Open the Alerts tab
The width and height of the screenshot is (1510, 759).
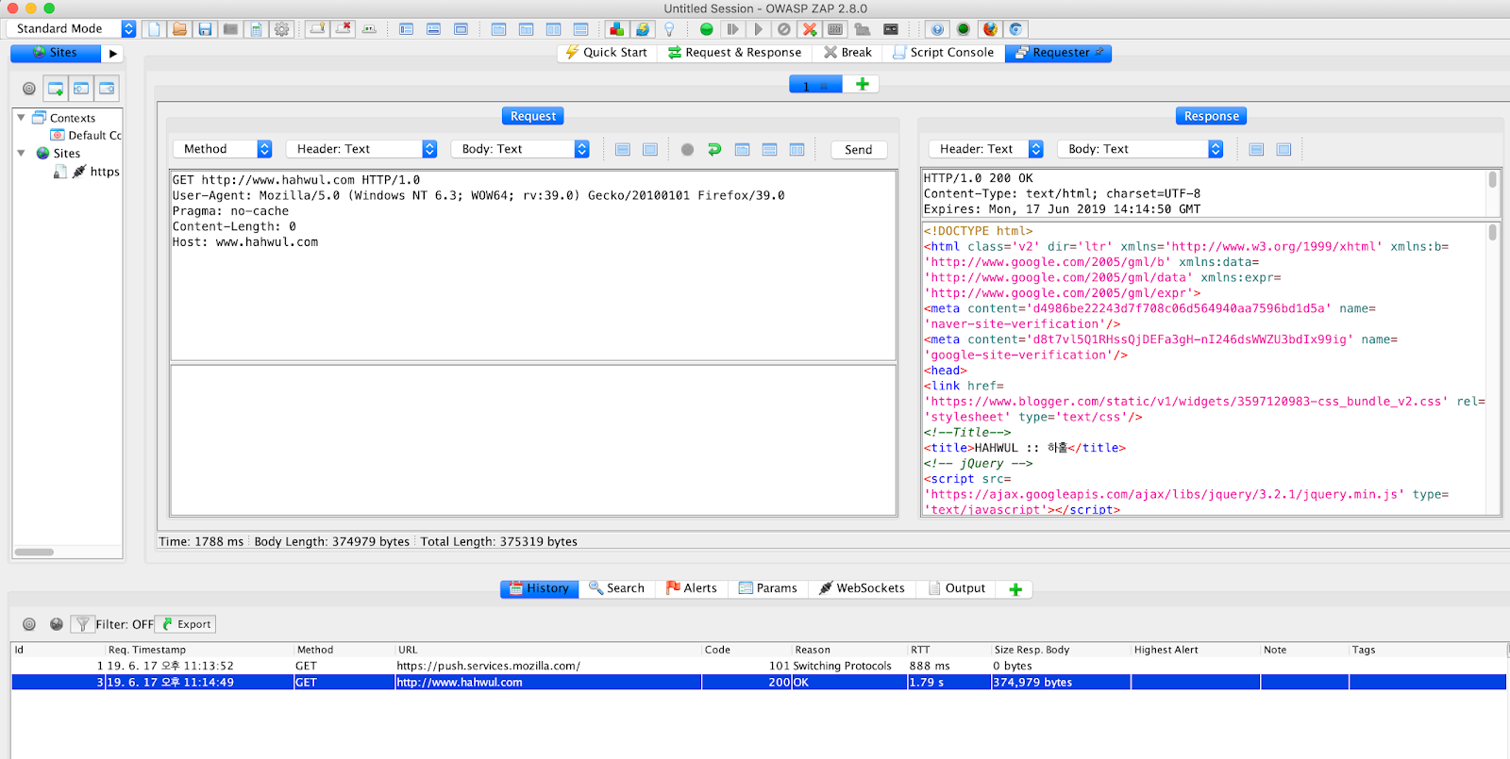[691, 588]
